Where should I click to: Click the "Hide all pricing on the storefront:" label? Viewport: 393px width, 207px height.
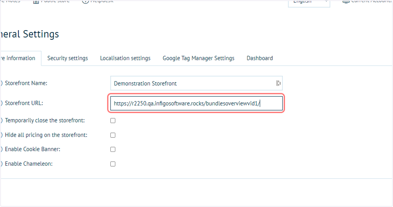(46, 135)
